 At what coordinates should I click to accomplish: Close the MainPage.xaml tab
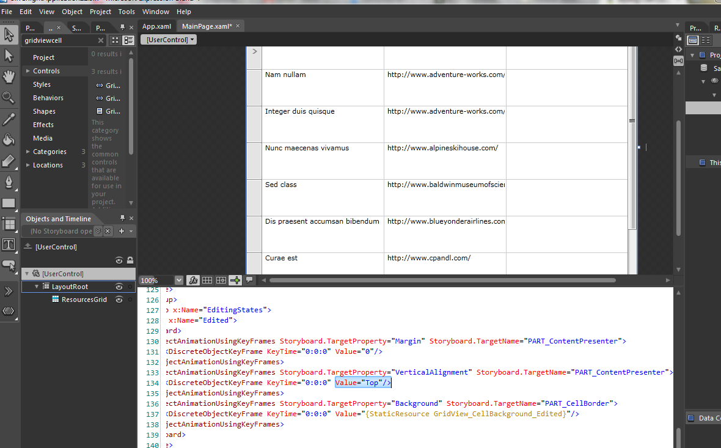coord(238,26)
